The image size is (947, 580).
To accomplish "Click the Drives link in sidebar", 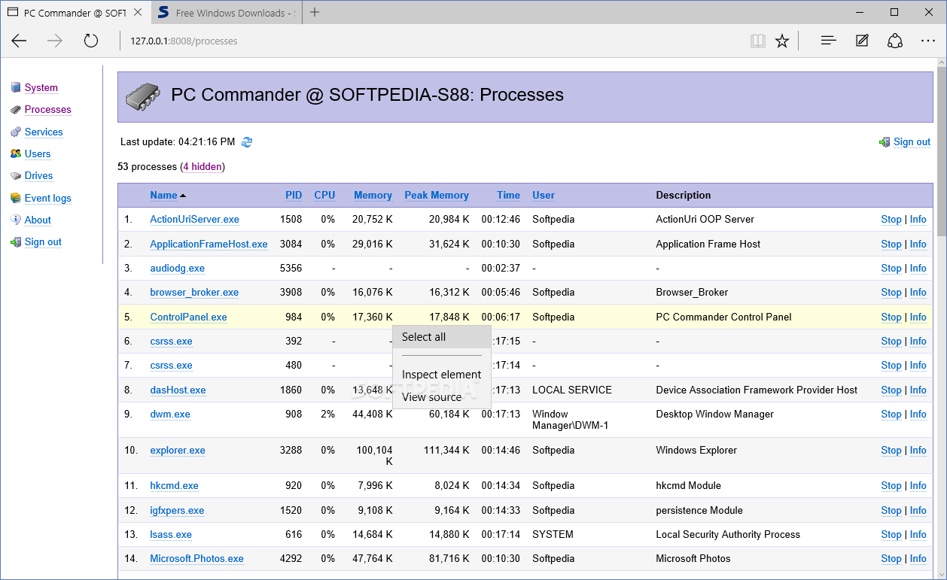I will (x=38, y=175).
